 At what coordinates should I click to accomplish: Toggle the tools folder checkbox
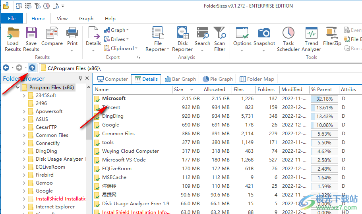pyautogui.click(x=97, y=143)
